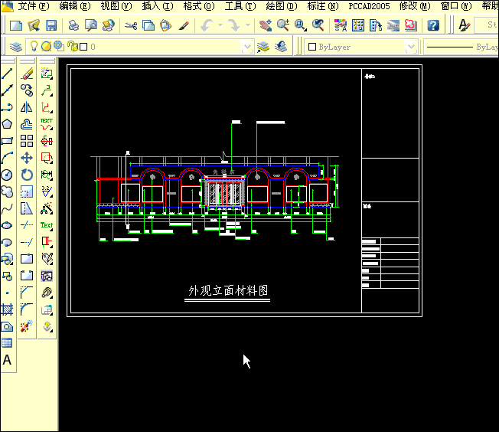Select the Line draw tool
This screenshot has width=499, height=432.
(7, 74)
